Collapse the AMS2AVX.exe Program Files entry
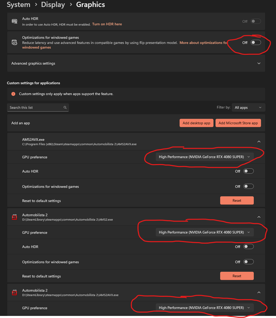This screenshot has width=276, height=318. [x=259, y=142]
